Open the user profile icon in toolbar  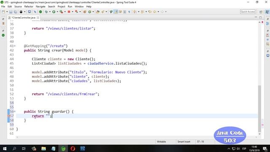point(21,12)
